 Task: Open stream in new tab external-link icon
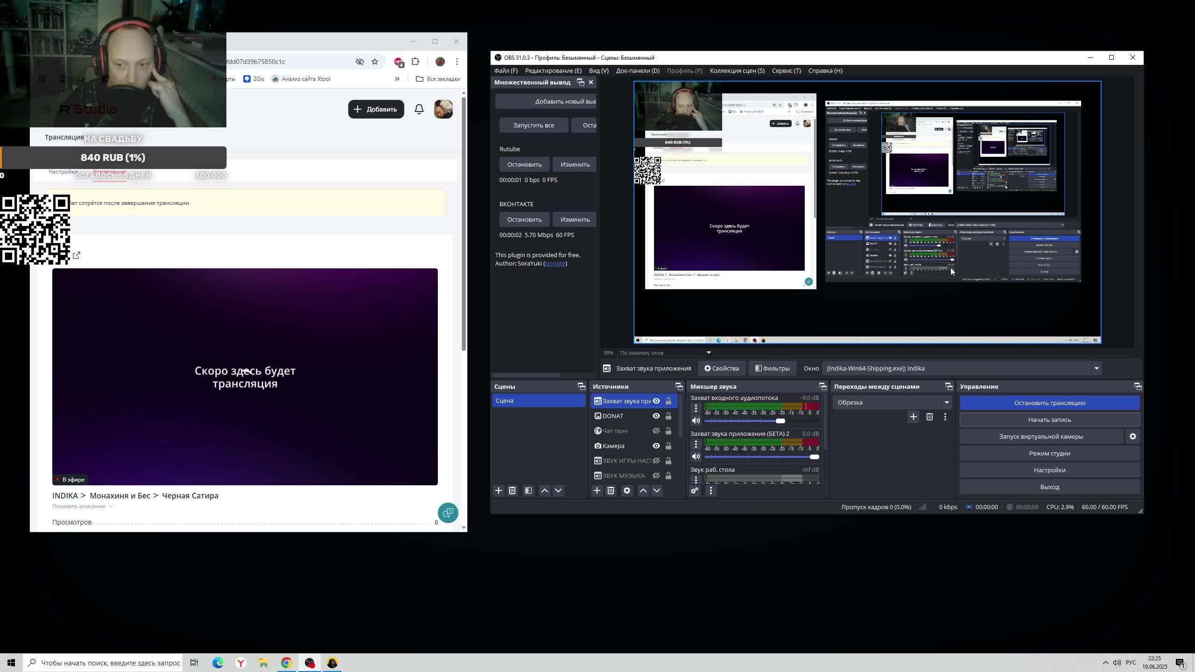click(x=77, y=255)
